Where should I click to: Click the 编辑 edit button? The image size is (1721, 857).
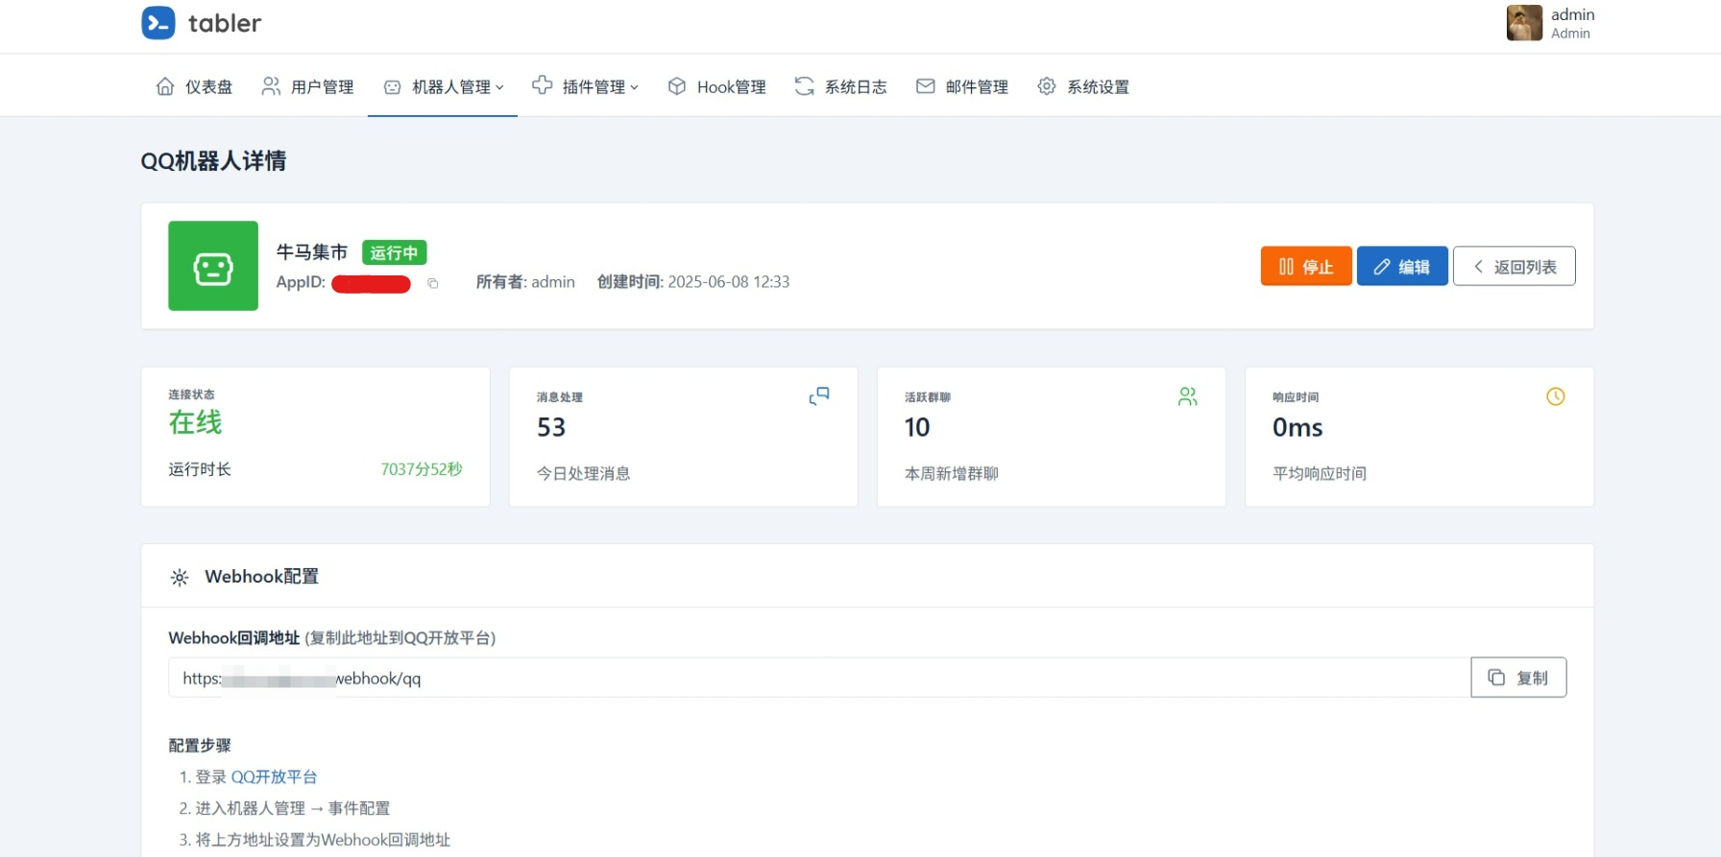1402,266
